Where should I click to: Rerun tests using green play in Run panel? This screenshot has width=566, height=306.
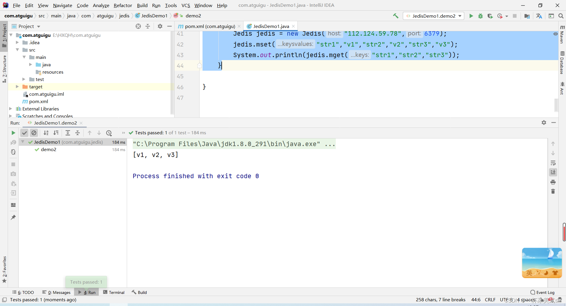[13, 133]
